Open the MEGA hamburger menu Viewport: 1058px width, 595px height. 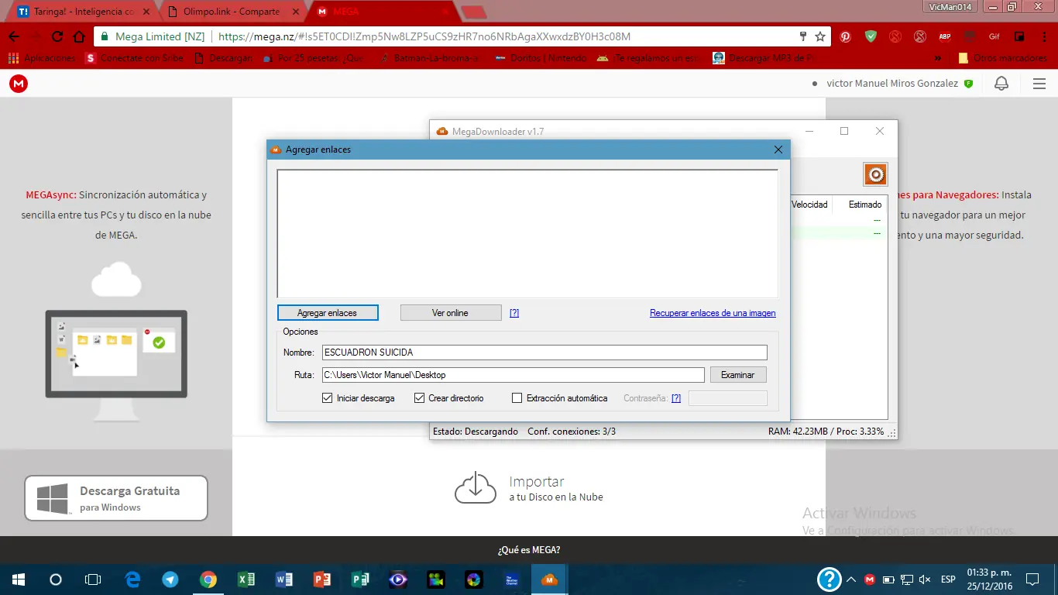pos(1039,84)
